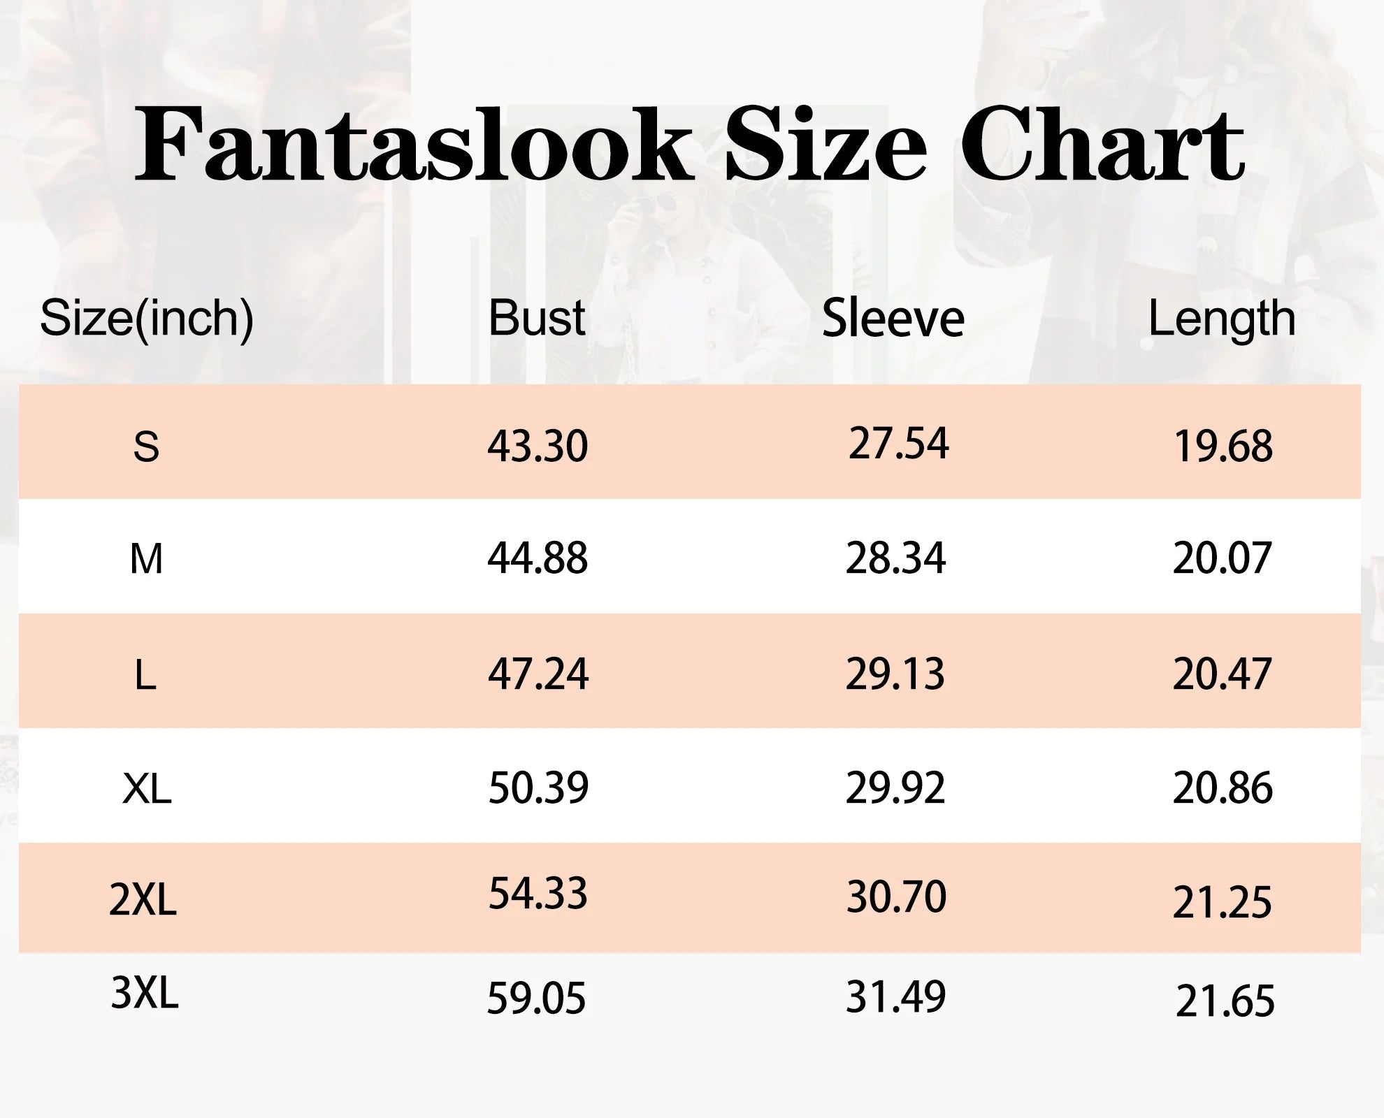Select the Length column header
The width and height of the screenshot is (1384, 1118).
pyautogui.click(x=1222, y=319)
